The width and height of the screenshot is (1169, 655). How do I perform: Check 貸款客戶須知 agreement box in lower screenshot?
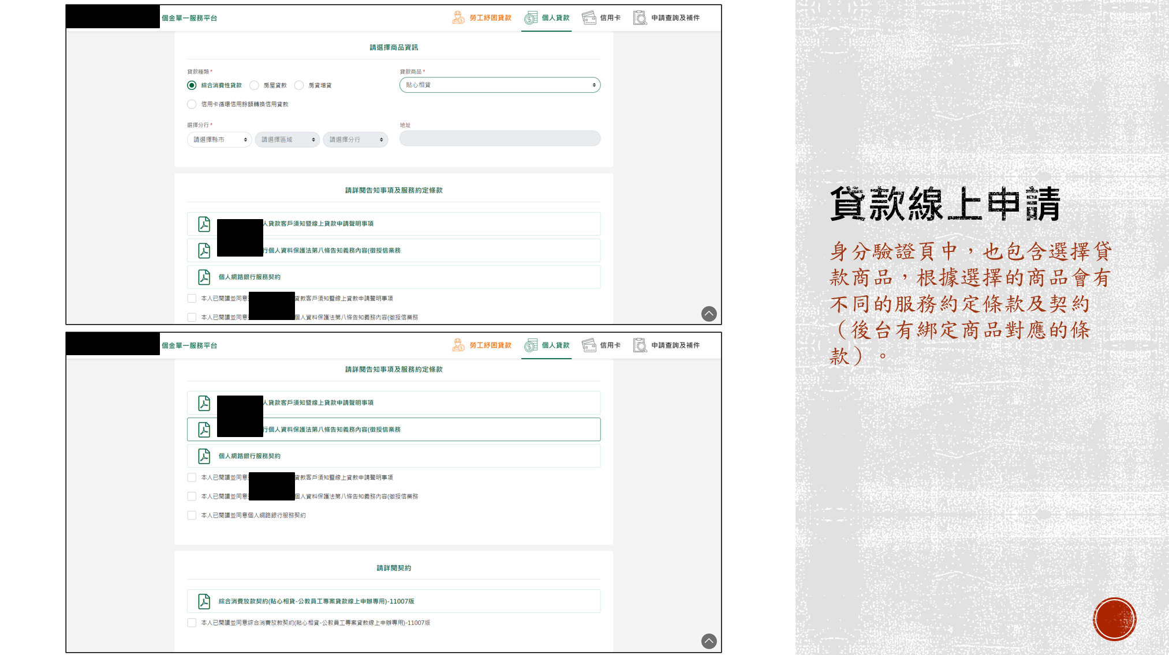coord(192,477)
